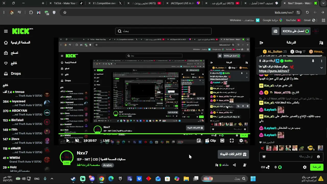Show the chat user list icon
Viewport: 327px width, 184px height.
click(321, 43)
